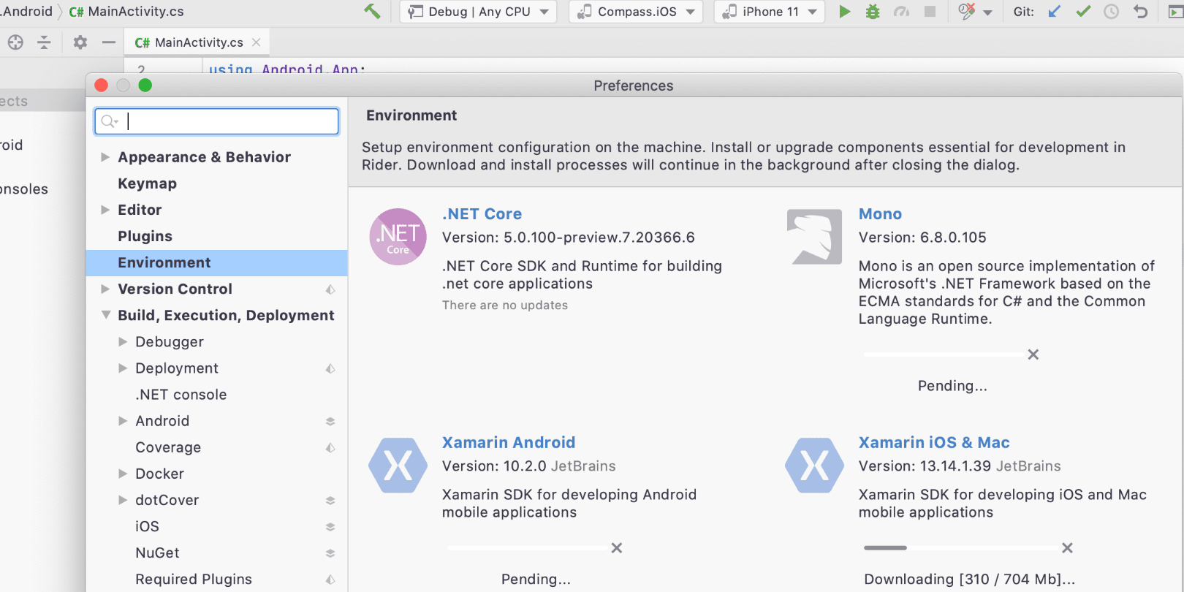
Task: Open the Compass.iOS run configuration dropdown
Action: point(635,12)
